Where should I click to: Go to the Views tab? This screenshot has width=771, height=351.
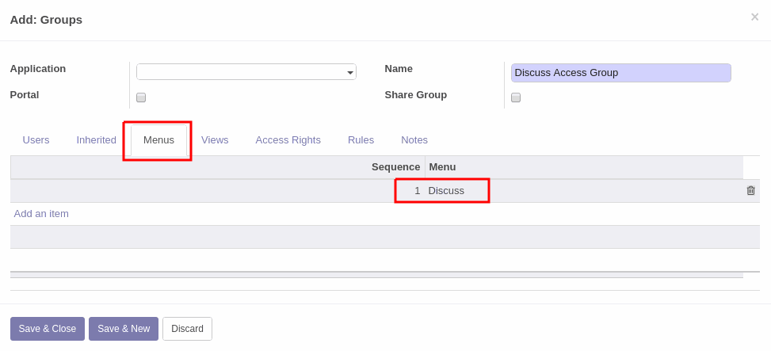coord(215,140)
